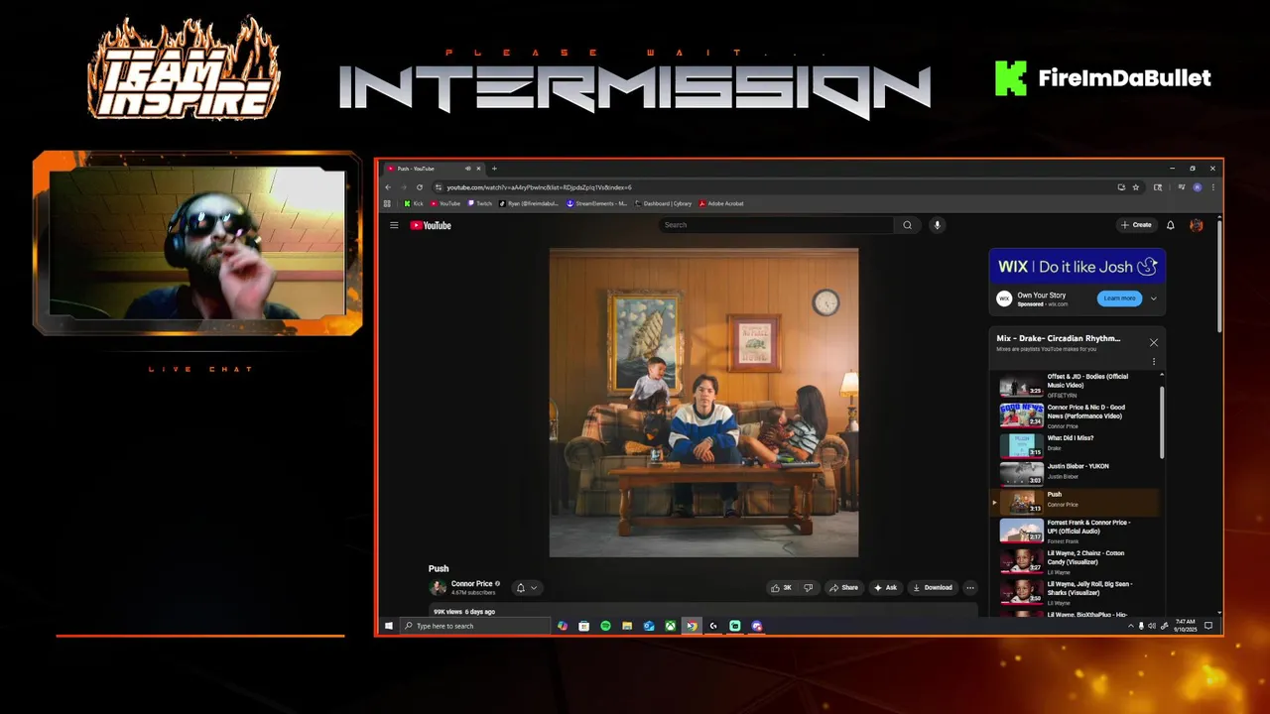Open Outlook from the taskbar
The image size is (1270, 714).
[x=649, y=626]
